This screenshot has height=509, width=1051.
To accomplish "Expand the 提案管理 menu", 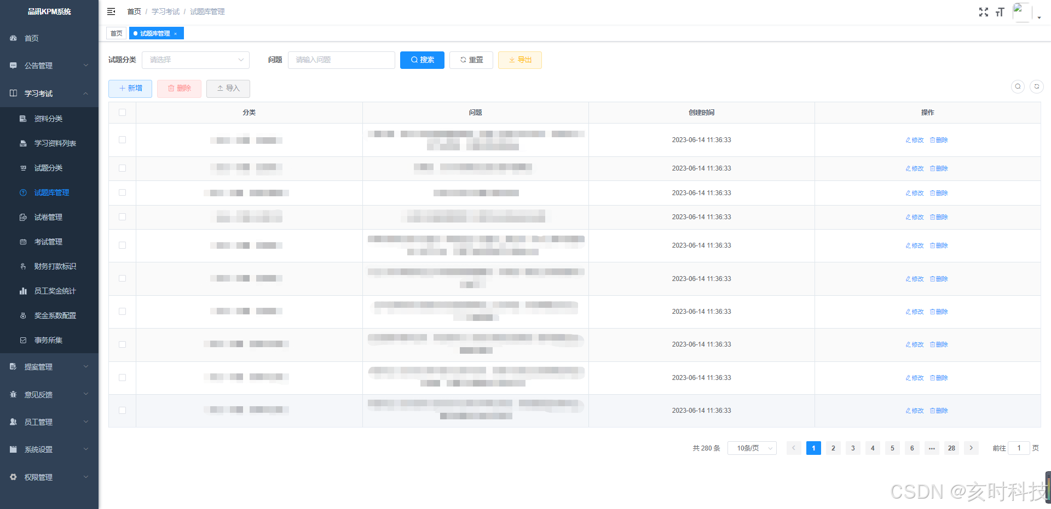I will pyautogui.click(x=49, y=367).
